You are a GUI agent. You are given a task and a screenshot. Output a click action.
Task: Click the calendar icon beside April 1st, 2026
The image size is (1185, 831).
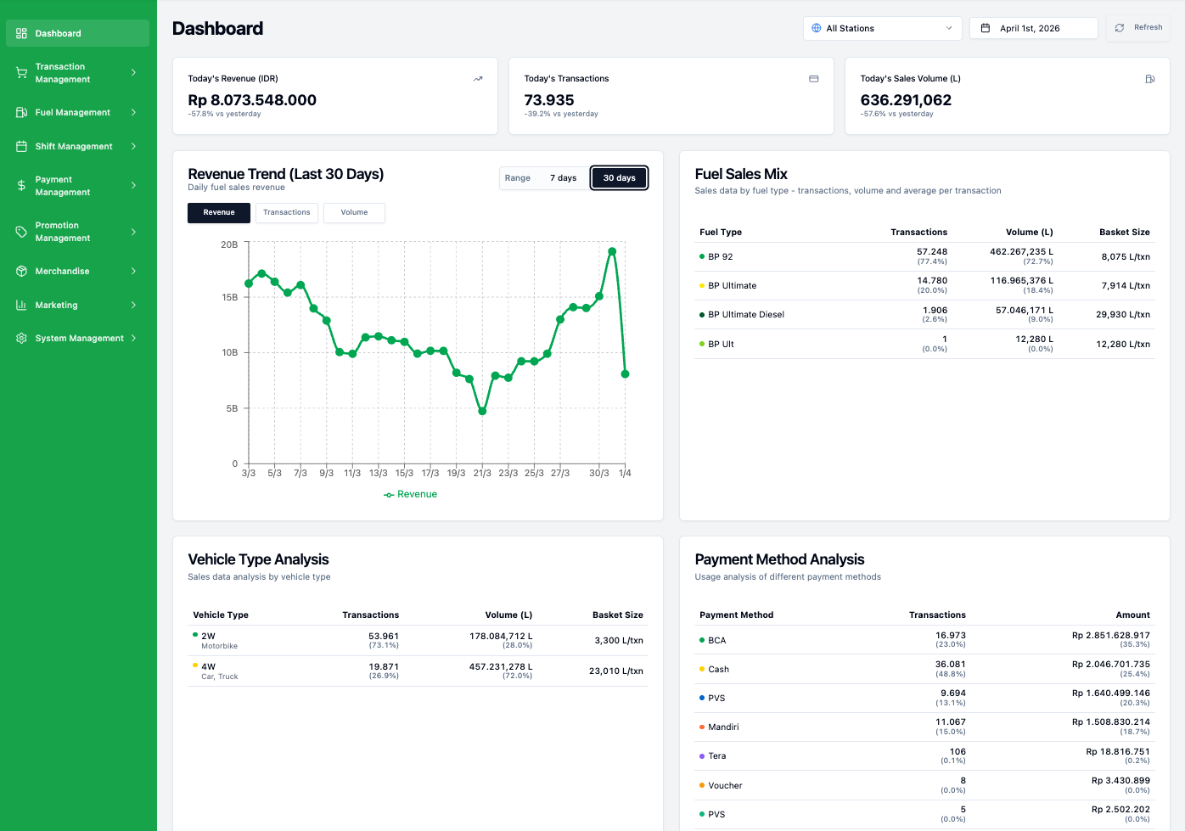click(986, 28)
